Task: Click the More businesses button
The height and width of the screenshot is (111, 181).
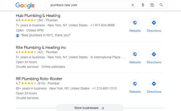Action: (90, 108)
